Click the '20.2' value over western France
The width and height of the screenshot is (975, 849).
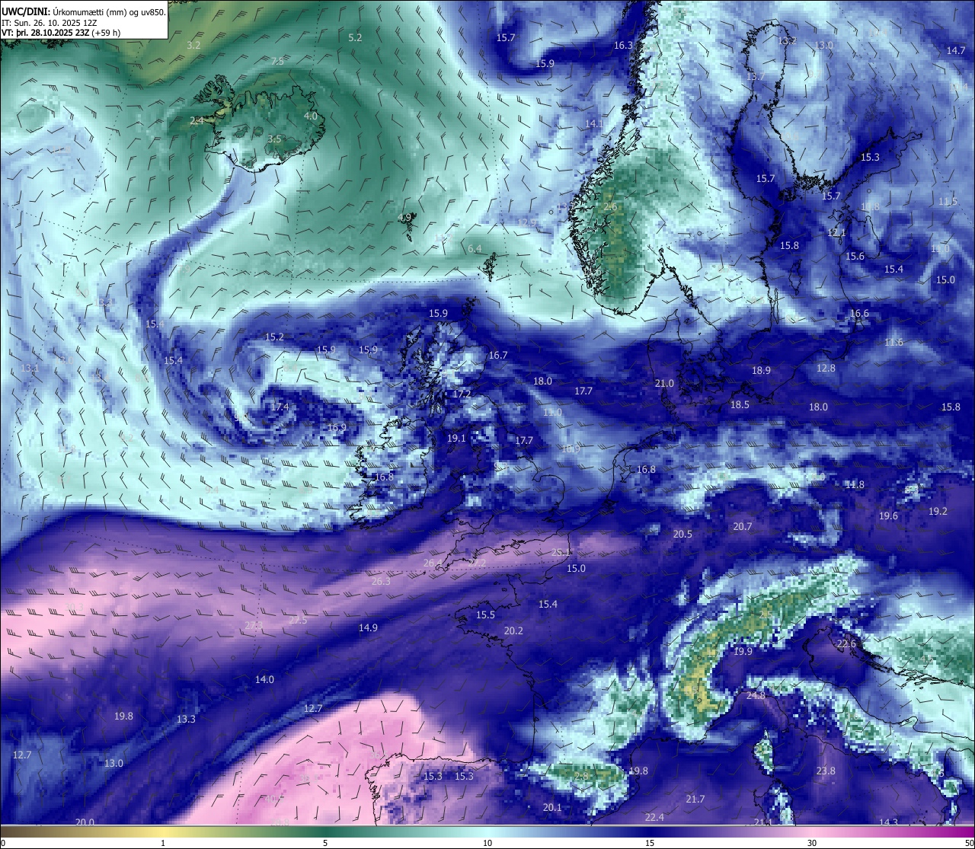click(x=513, y=631)
